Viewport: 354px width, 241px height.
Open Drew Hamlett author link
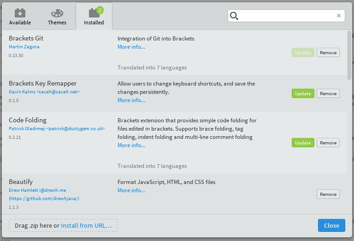coord(37,190)
